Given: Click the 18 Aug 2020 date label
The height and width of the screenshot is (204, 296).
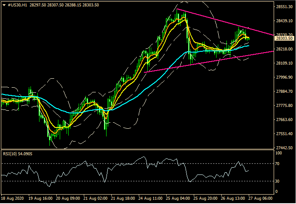Looking at the screenshot, I should (x=12, y=199).
